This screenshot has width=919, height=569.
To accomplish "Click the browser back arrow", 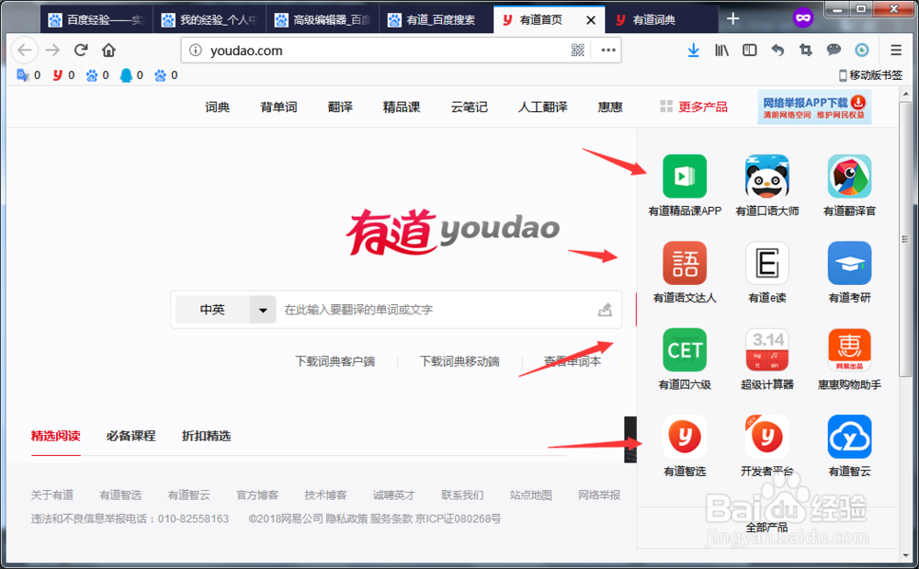I will (x=25, y=51).
